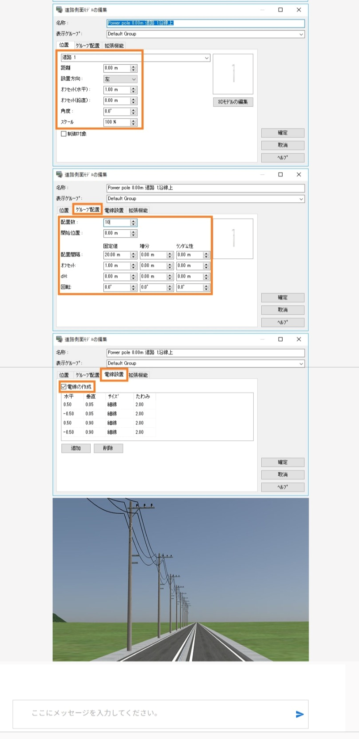The image size is (359, 739).
Task: Click 削除 to delete a wire
Action: pos(108,448)
